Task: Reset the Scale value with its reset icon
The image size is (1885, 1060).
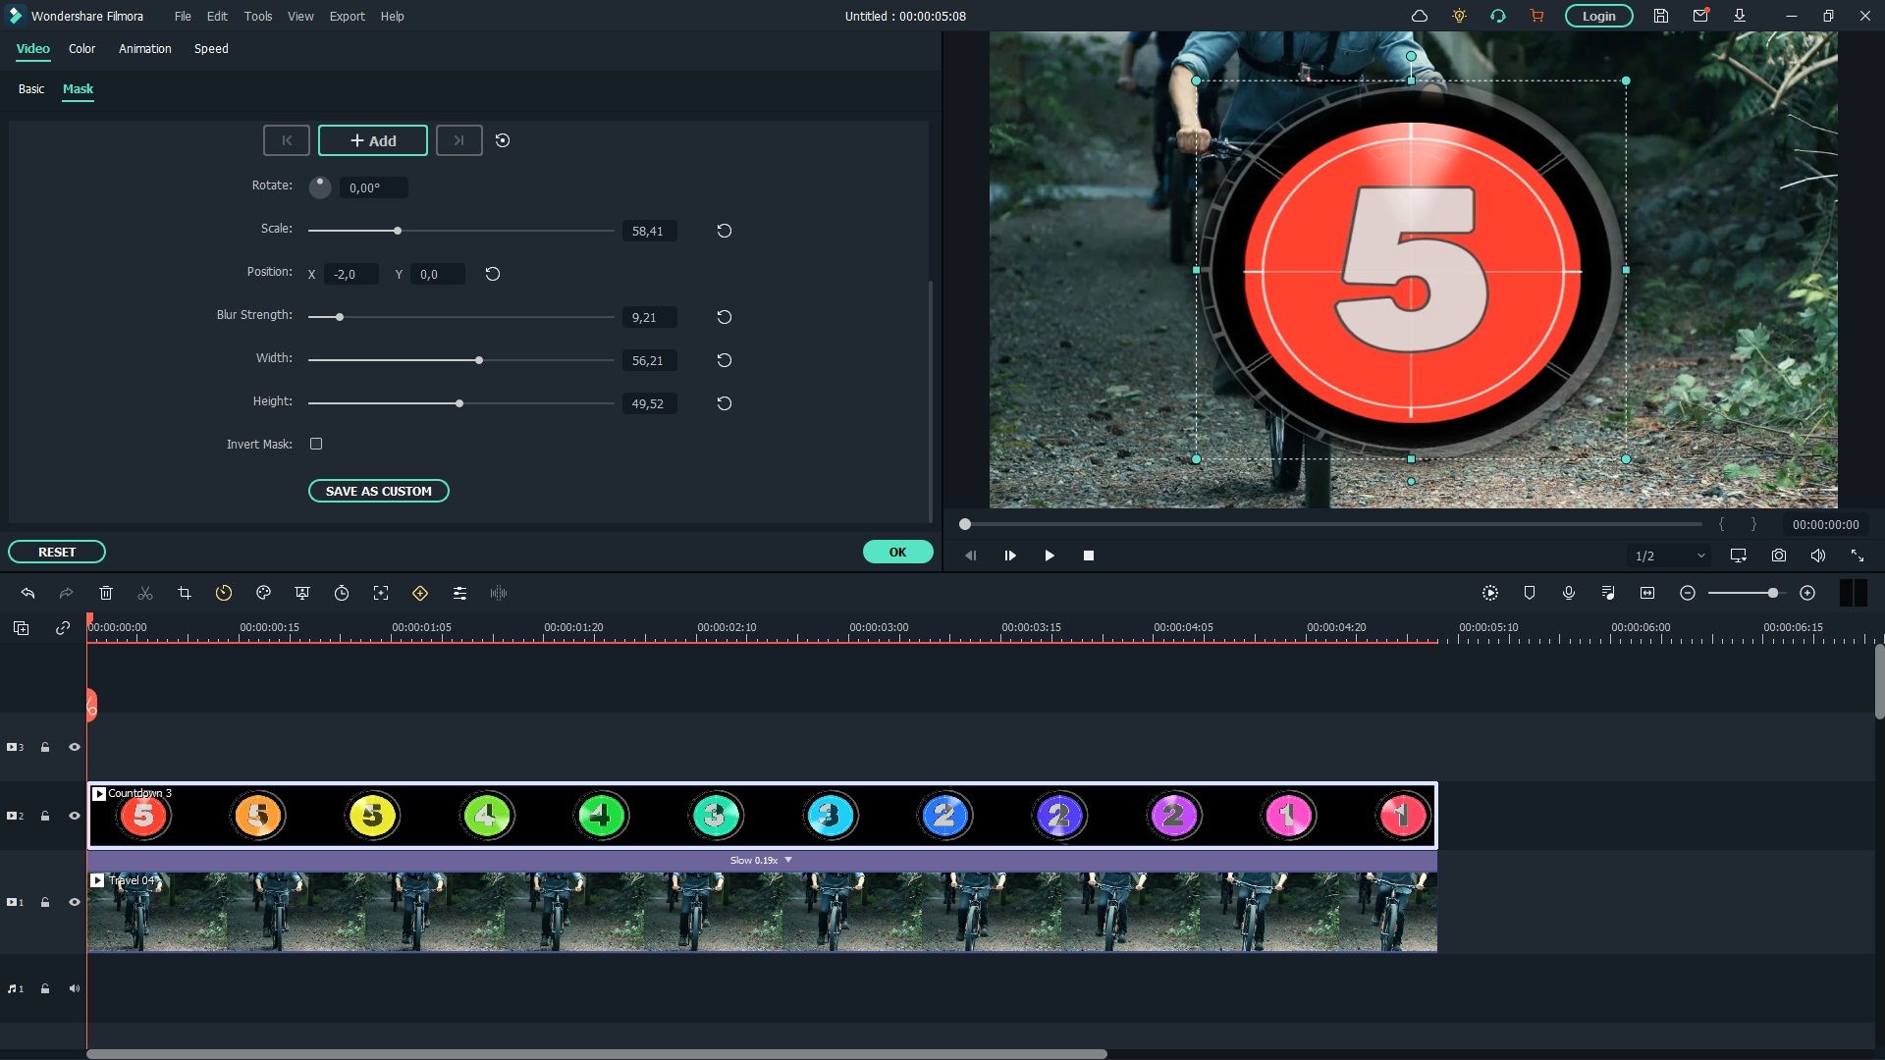Action: [724, 231]
